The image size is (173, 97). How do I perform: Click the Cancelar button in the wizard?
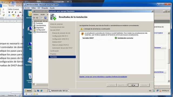(144, 85)
